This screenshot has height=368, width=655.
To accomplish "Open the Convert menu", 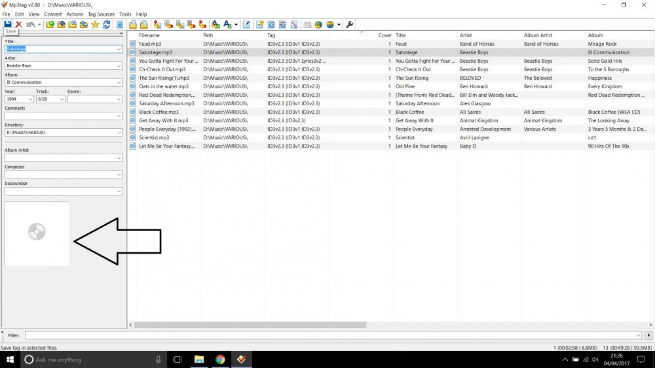I will tap(53, 14).
